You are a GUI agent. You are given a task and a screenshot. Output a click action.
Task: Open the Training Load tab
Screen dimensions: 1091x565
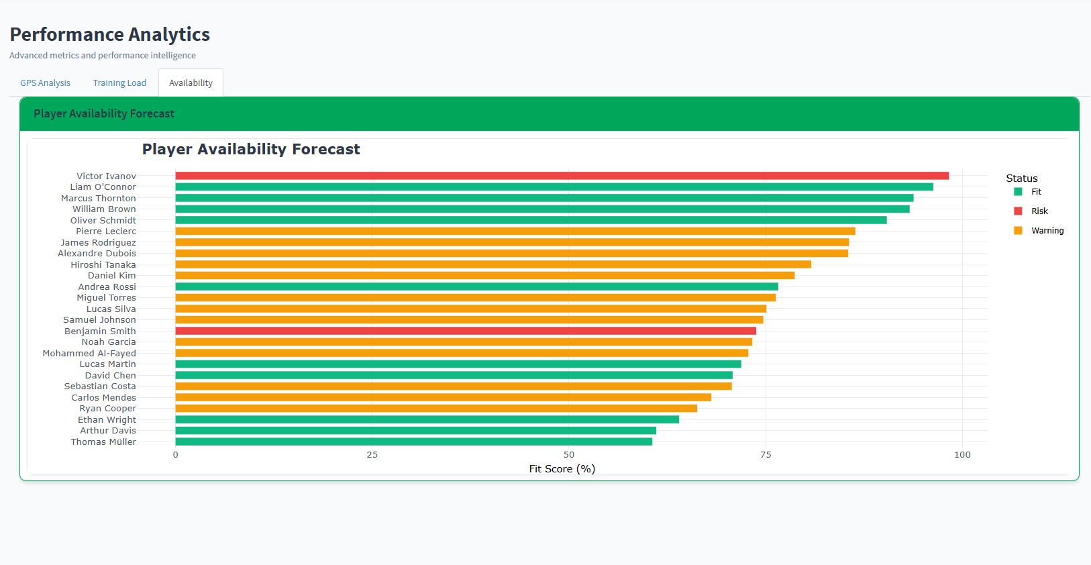coord(119,83)
